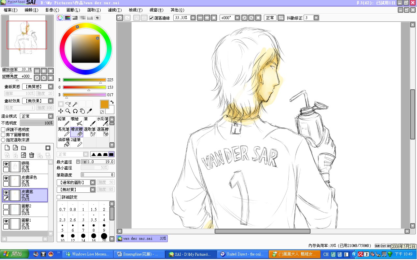This screenshot has width=417, height=260.
Task: Select the magic wand tool
Action: [x=75, y=104]
